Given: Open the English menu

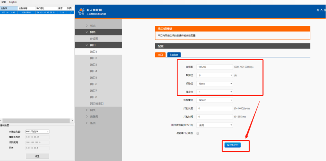Looking at the screenshot, I should coord(13,2).
